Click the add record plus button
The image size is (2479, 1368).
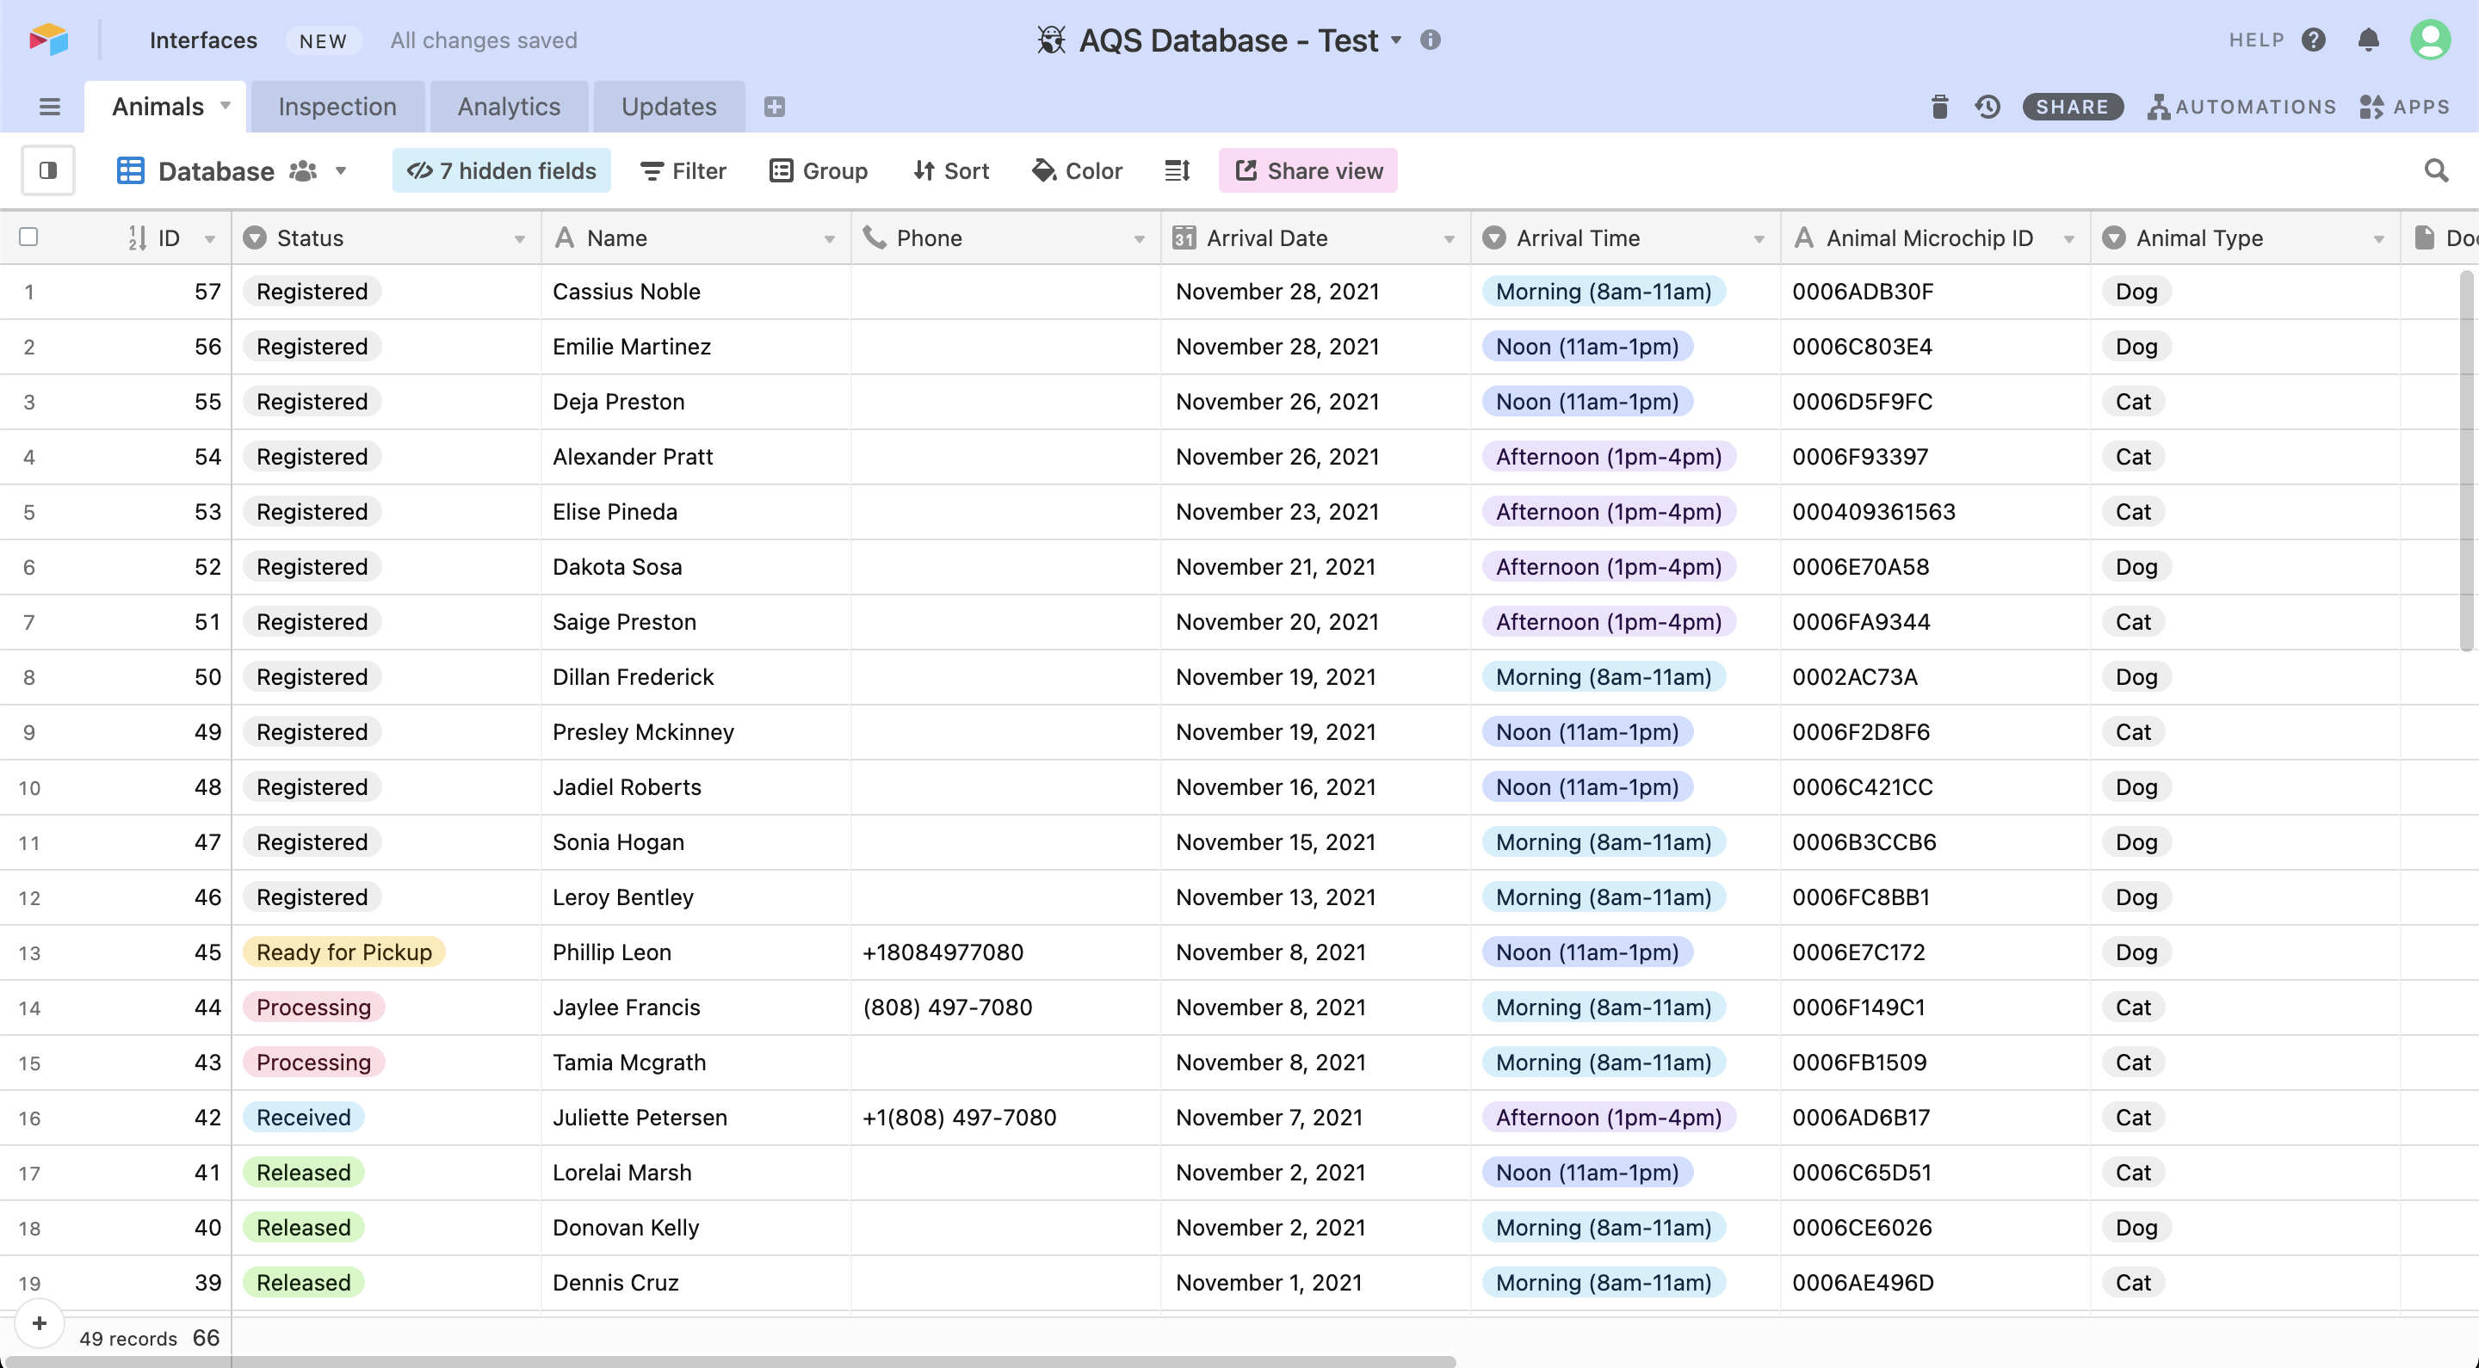(x=40, y=1324)
